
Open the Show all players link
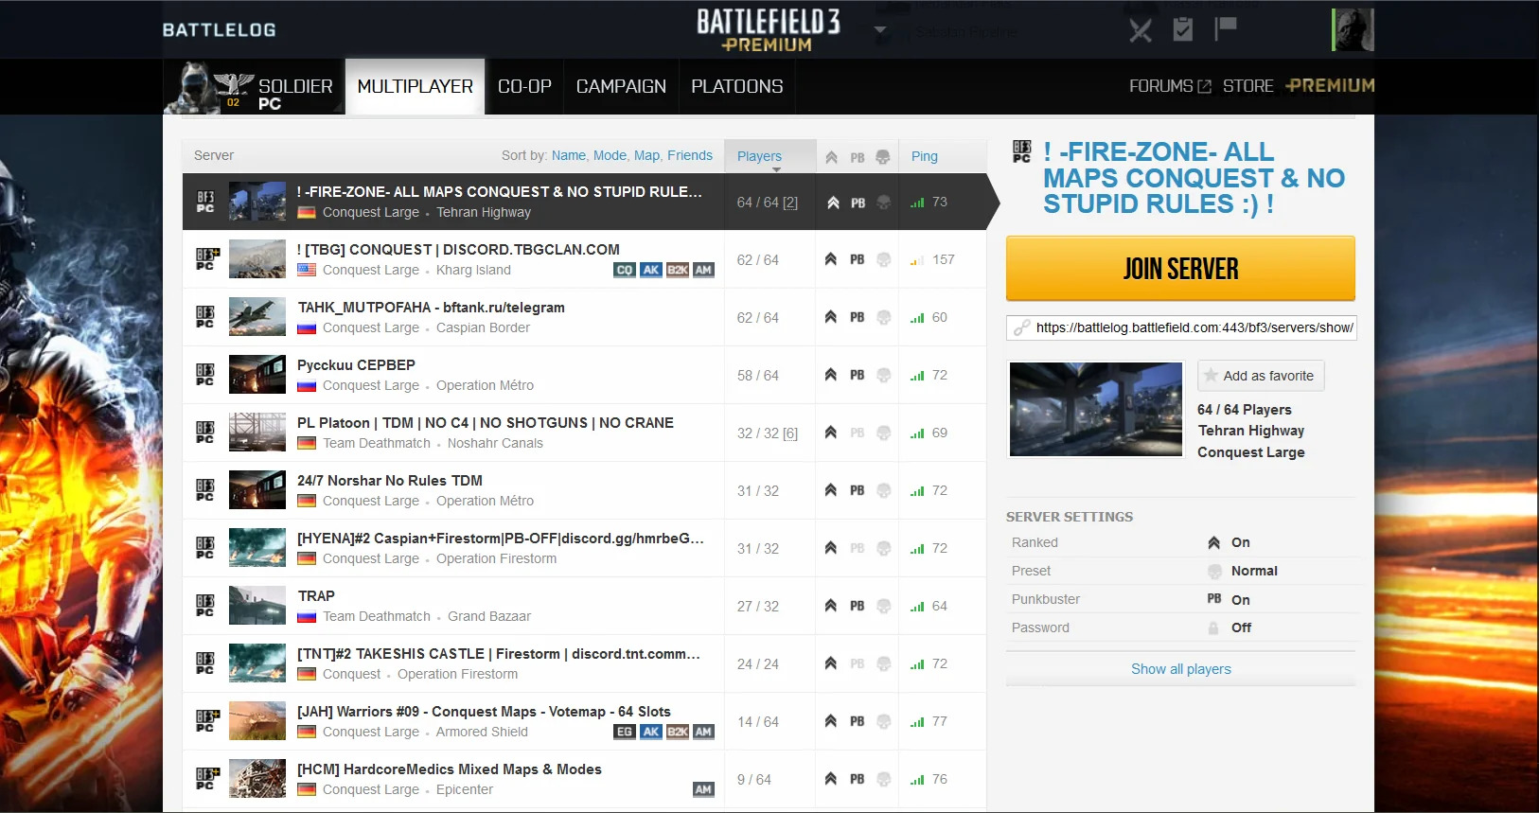(1181, 669)
